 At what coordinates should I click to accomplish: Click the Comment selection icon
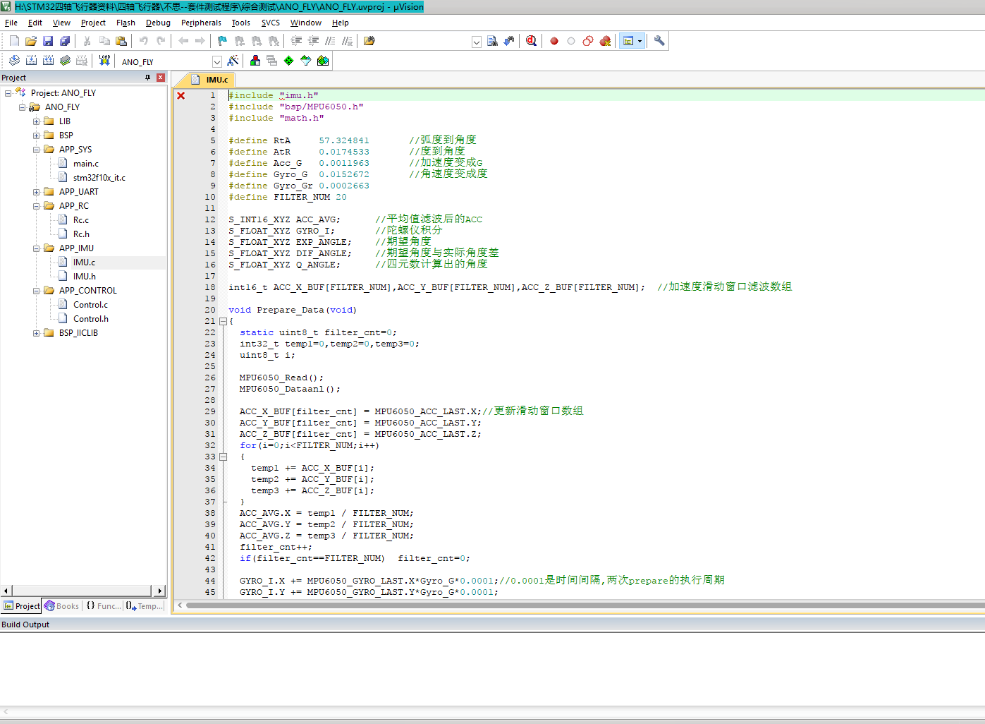tap(330, 41)
